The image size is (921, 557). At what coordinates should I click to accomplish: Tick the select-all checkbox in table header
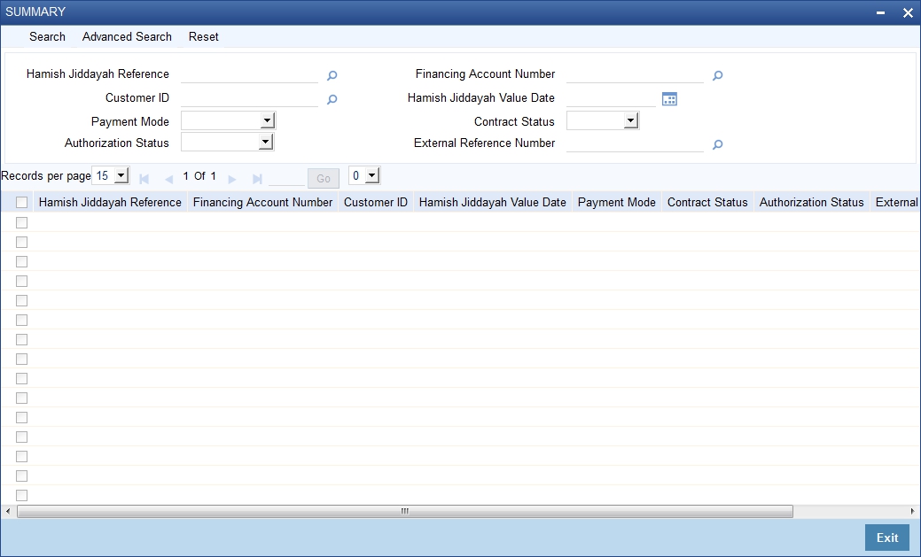[22, 203]
